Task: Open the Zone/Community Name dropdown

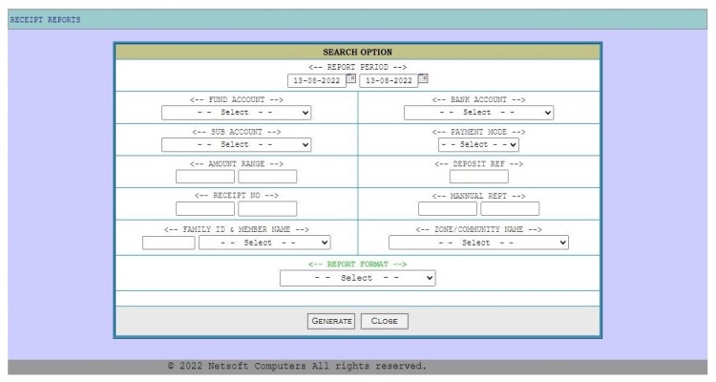Action: click(x=478, y=243)
